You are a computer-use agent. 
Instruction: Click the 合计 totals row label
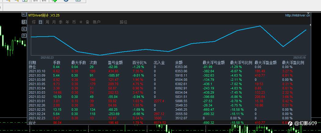coord(32,123)
